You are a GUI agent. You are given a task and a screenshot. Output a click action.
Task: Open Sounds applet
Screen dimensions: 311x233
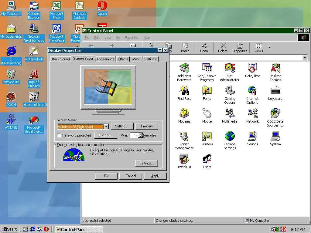(x=252, y=138)
